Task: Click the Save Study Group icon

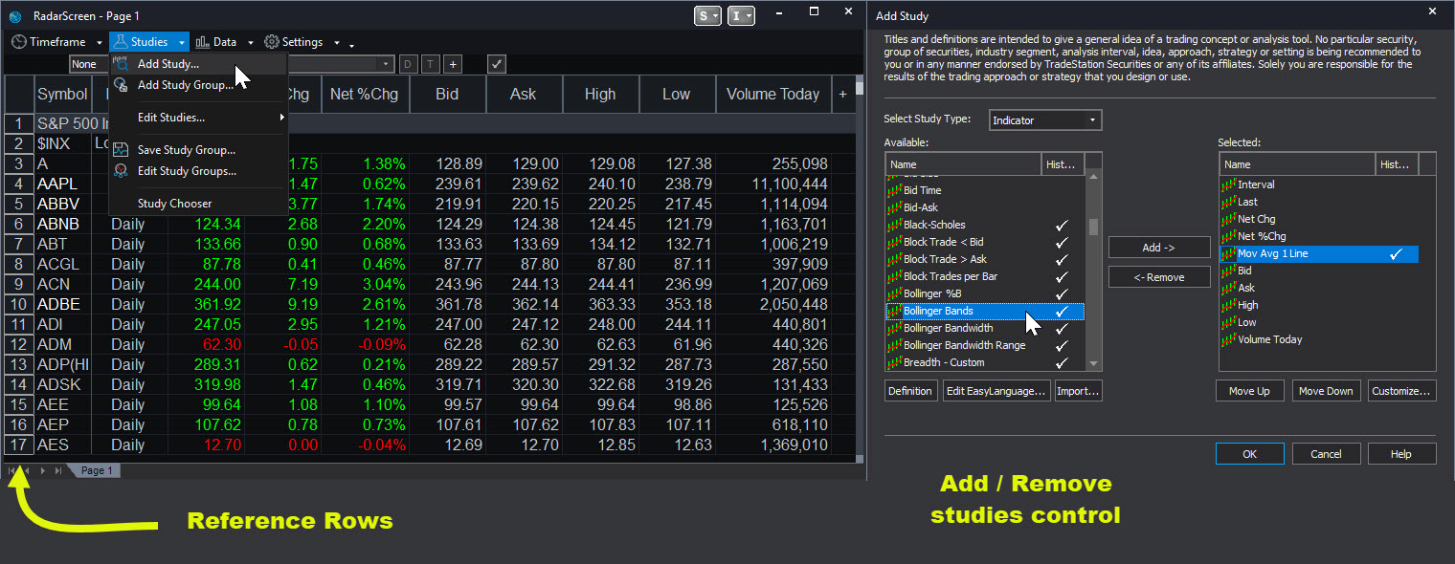Action: (122, 150)
